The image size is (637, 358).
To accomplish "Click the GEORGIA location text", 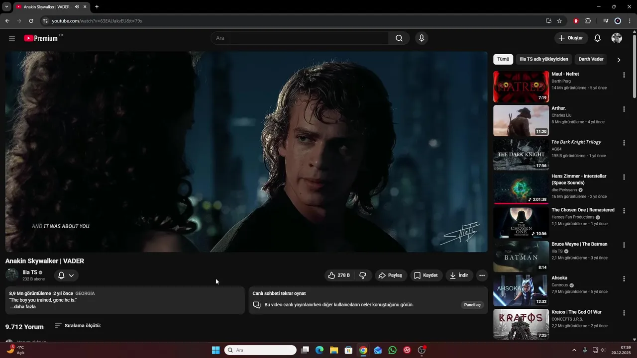I will tap(85, 293).
